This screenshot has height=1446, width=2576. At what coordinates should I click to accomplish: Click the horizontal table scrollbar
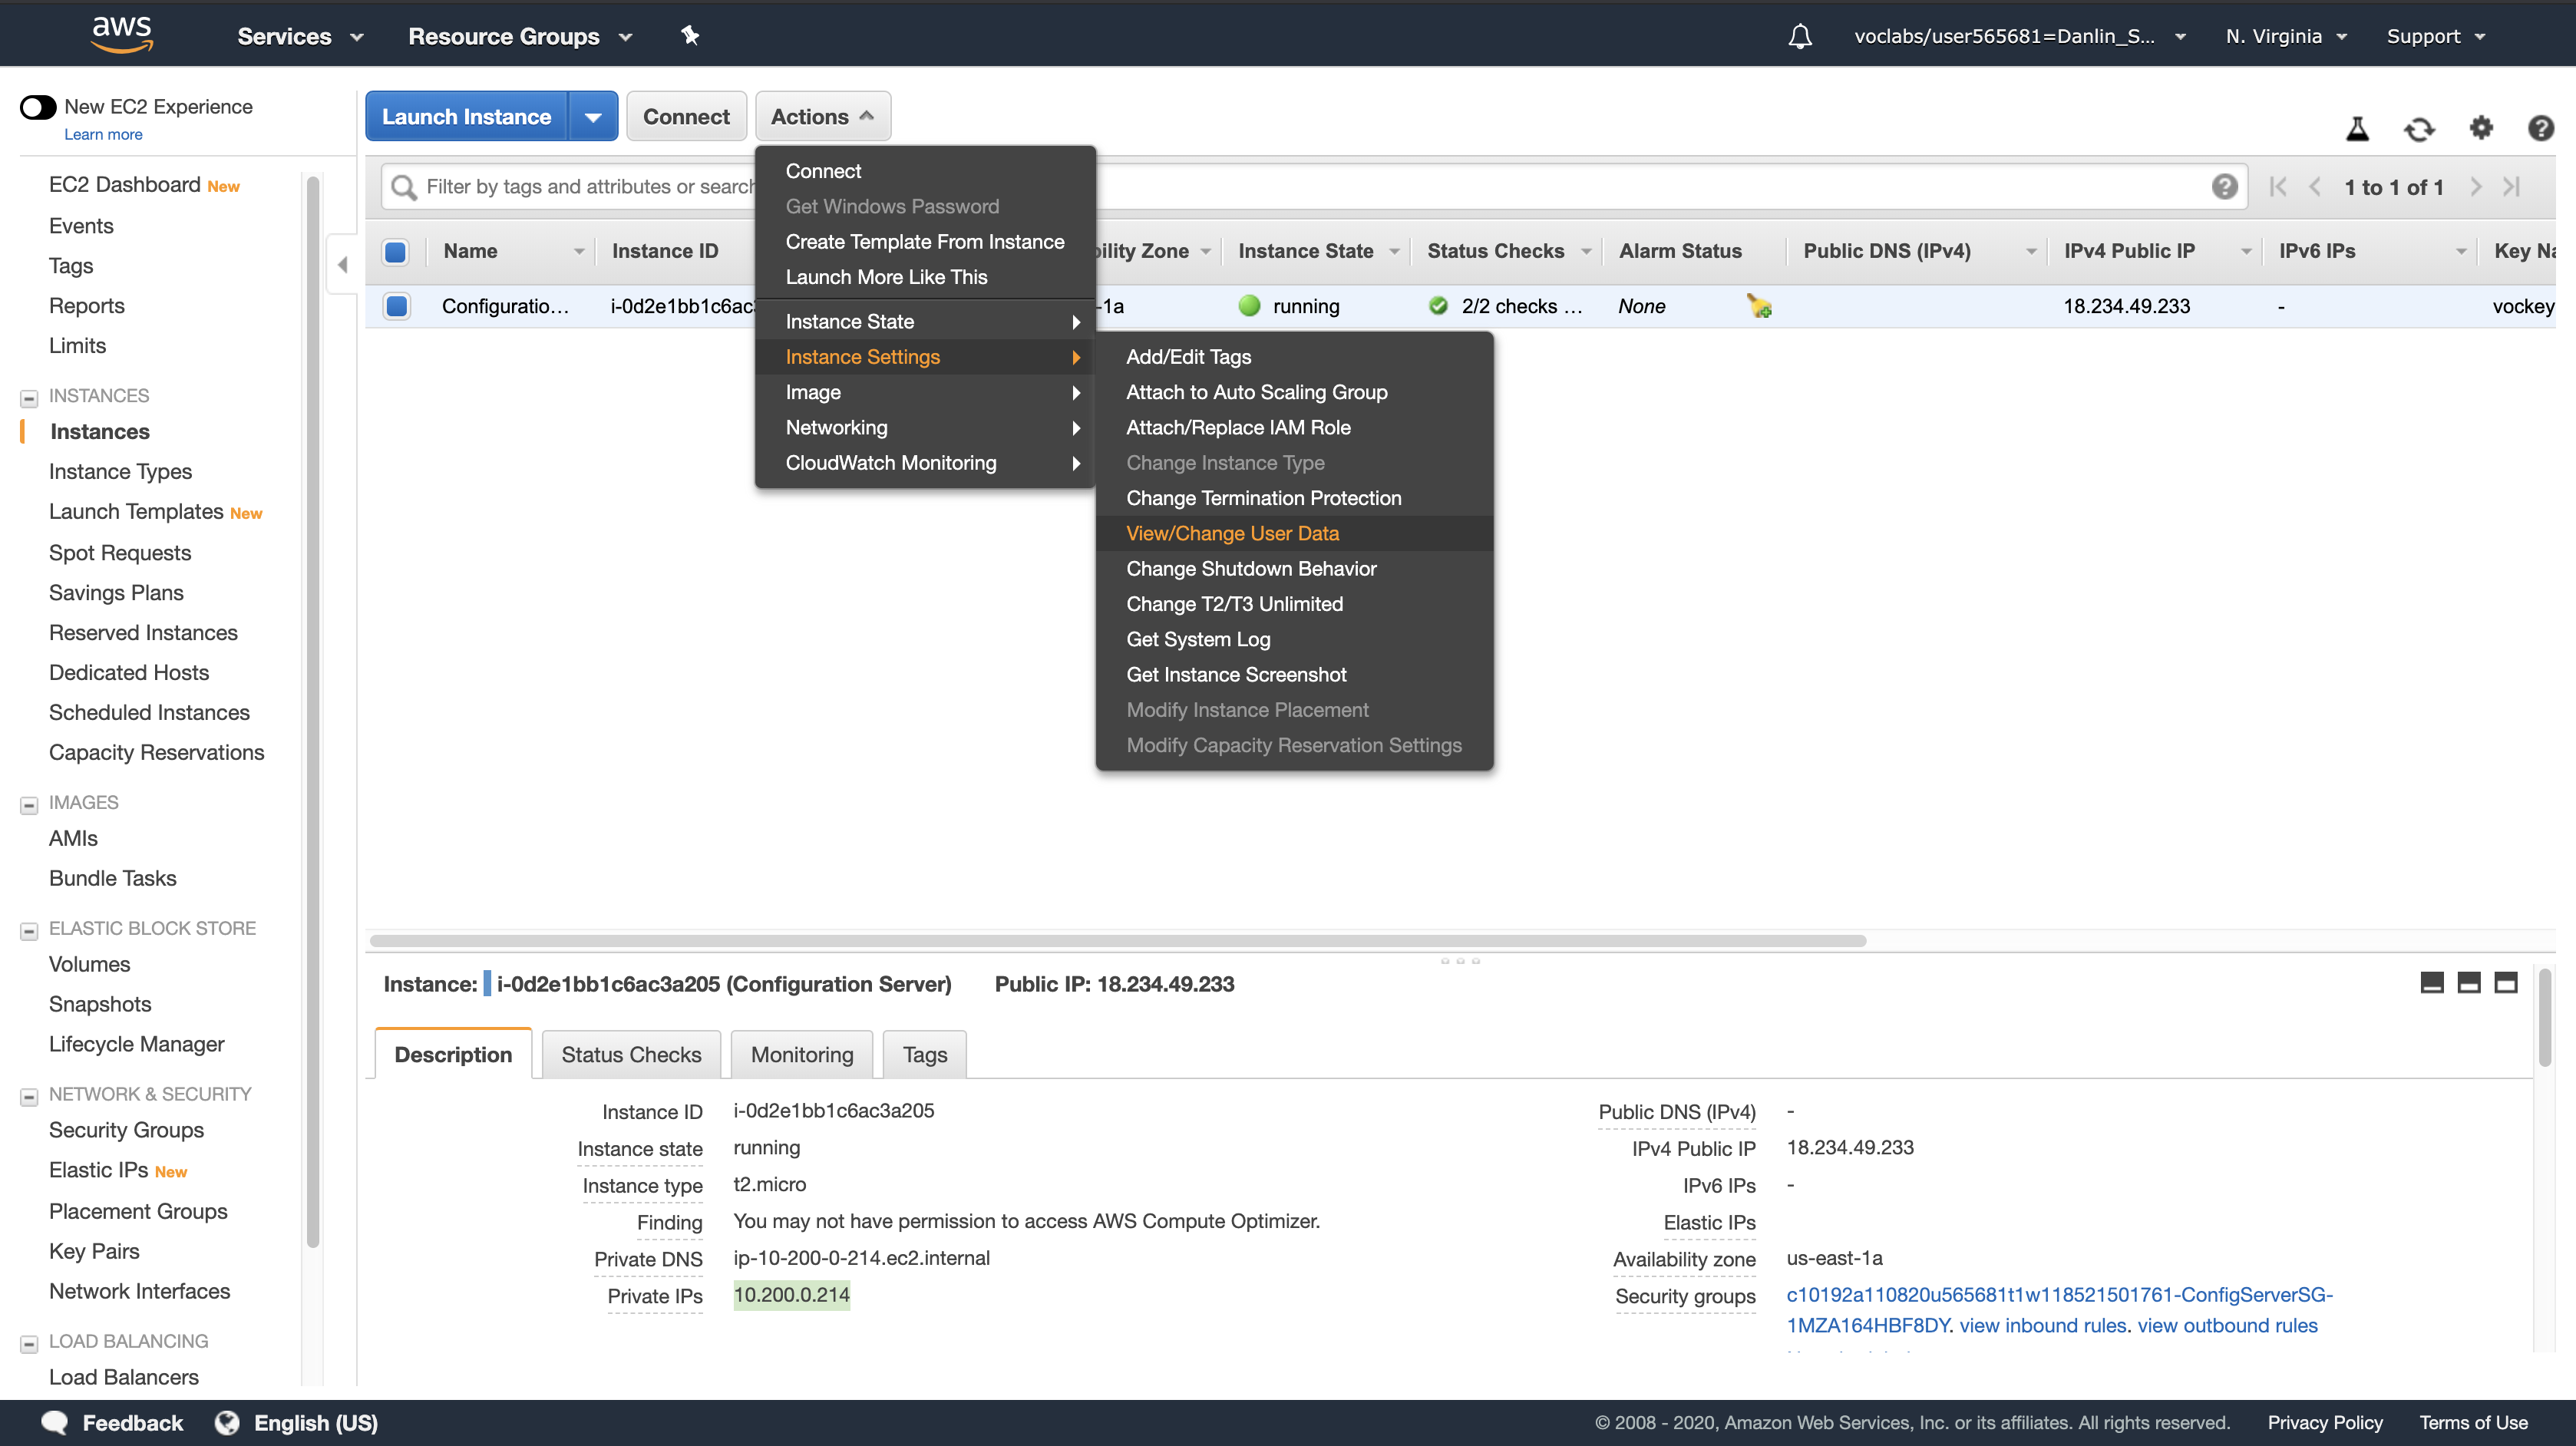pyautogui.click(x=1117, y=941)
